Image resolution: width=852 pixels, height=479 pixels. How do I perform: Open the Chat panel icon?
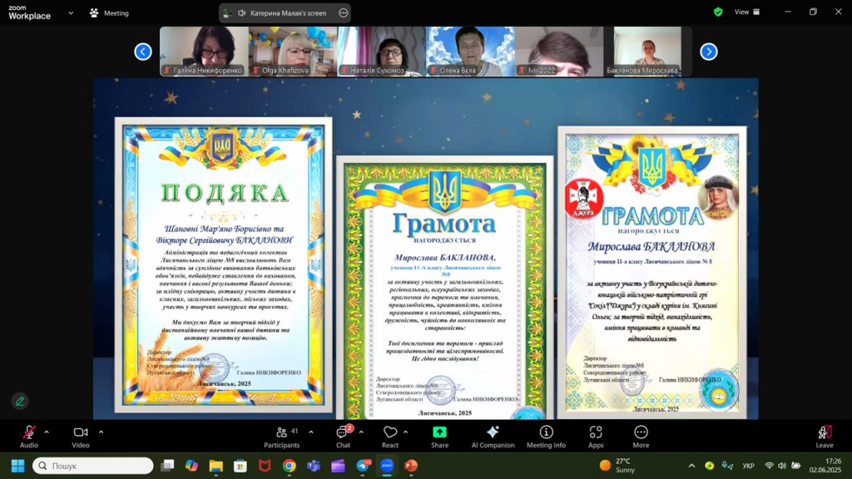341,433
